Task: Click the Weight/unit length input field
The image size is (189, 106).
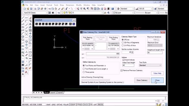Action: pos(155,52)
